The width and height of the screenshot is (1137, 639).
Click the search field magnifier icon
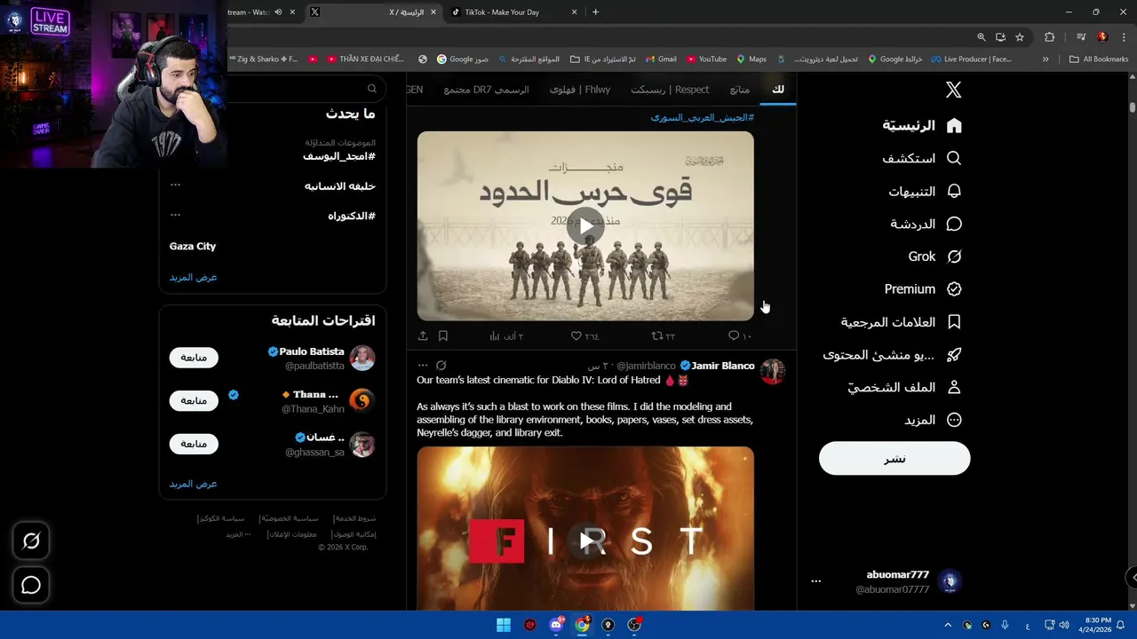click(372, 89)
